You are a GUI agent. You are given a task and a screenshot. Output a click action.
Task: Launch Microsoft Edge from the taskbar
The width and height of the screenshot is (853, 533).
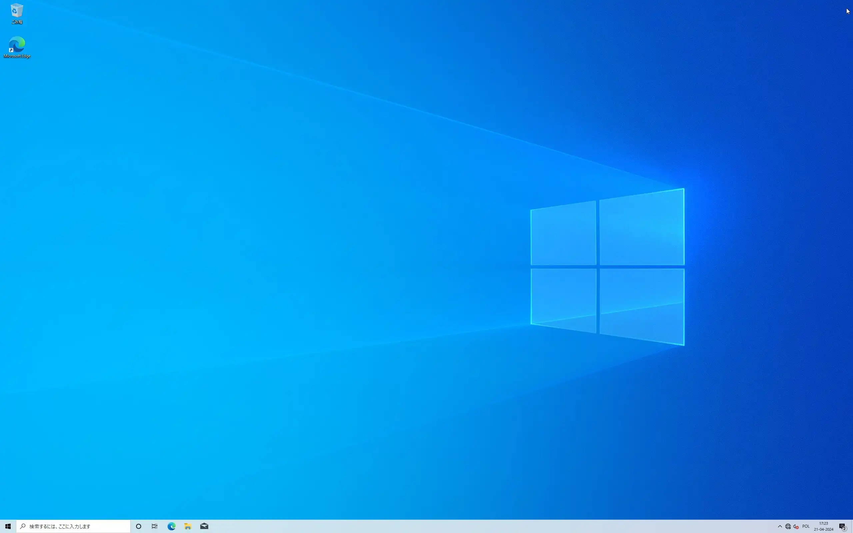pos(171,526)
